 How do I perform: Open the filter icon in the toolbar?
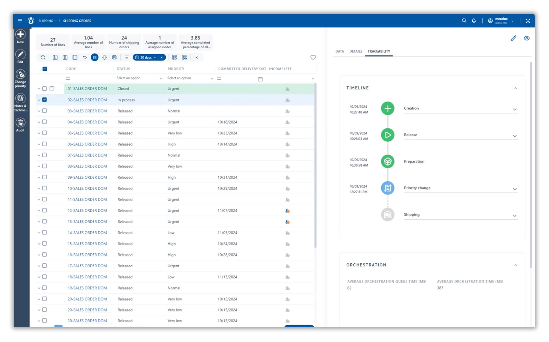(127, 57)
